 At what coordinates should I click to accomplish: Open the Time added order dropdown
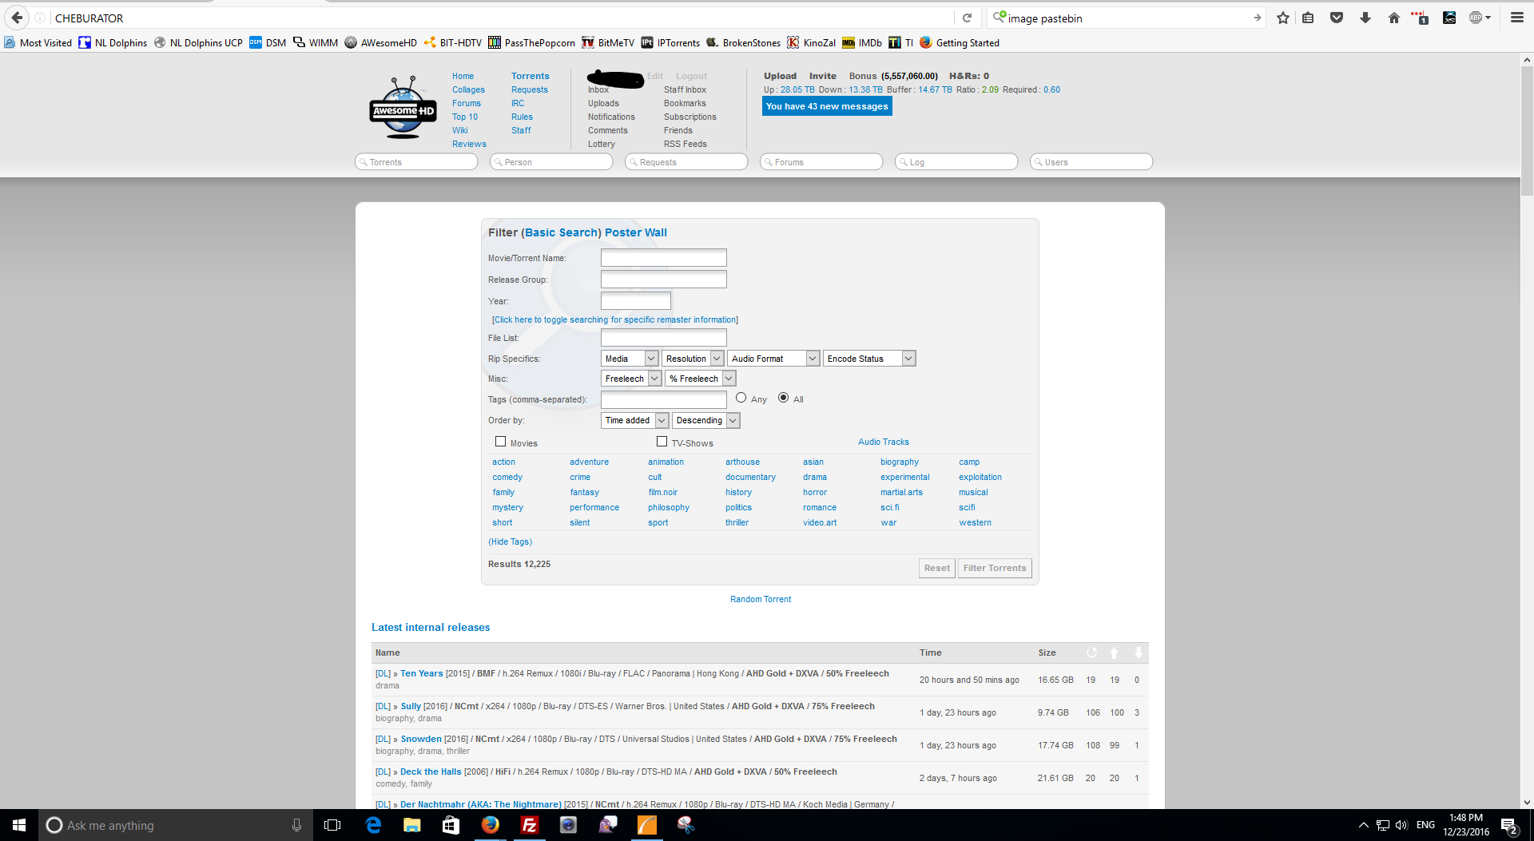[634, 420]
